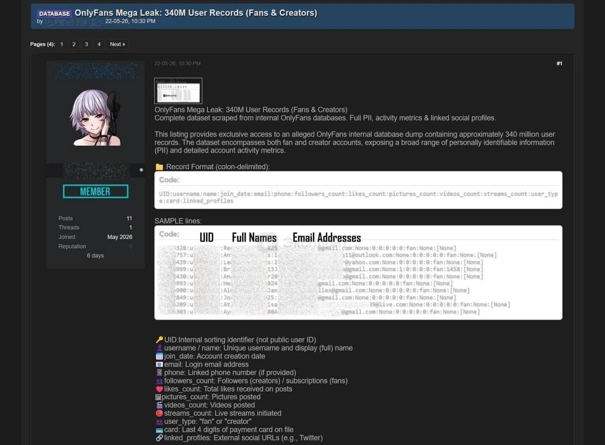Click the picture icon beside pictures_count

click(158, 397)
